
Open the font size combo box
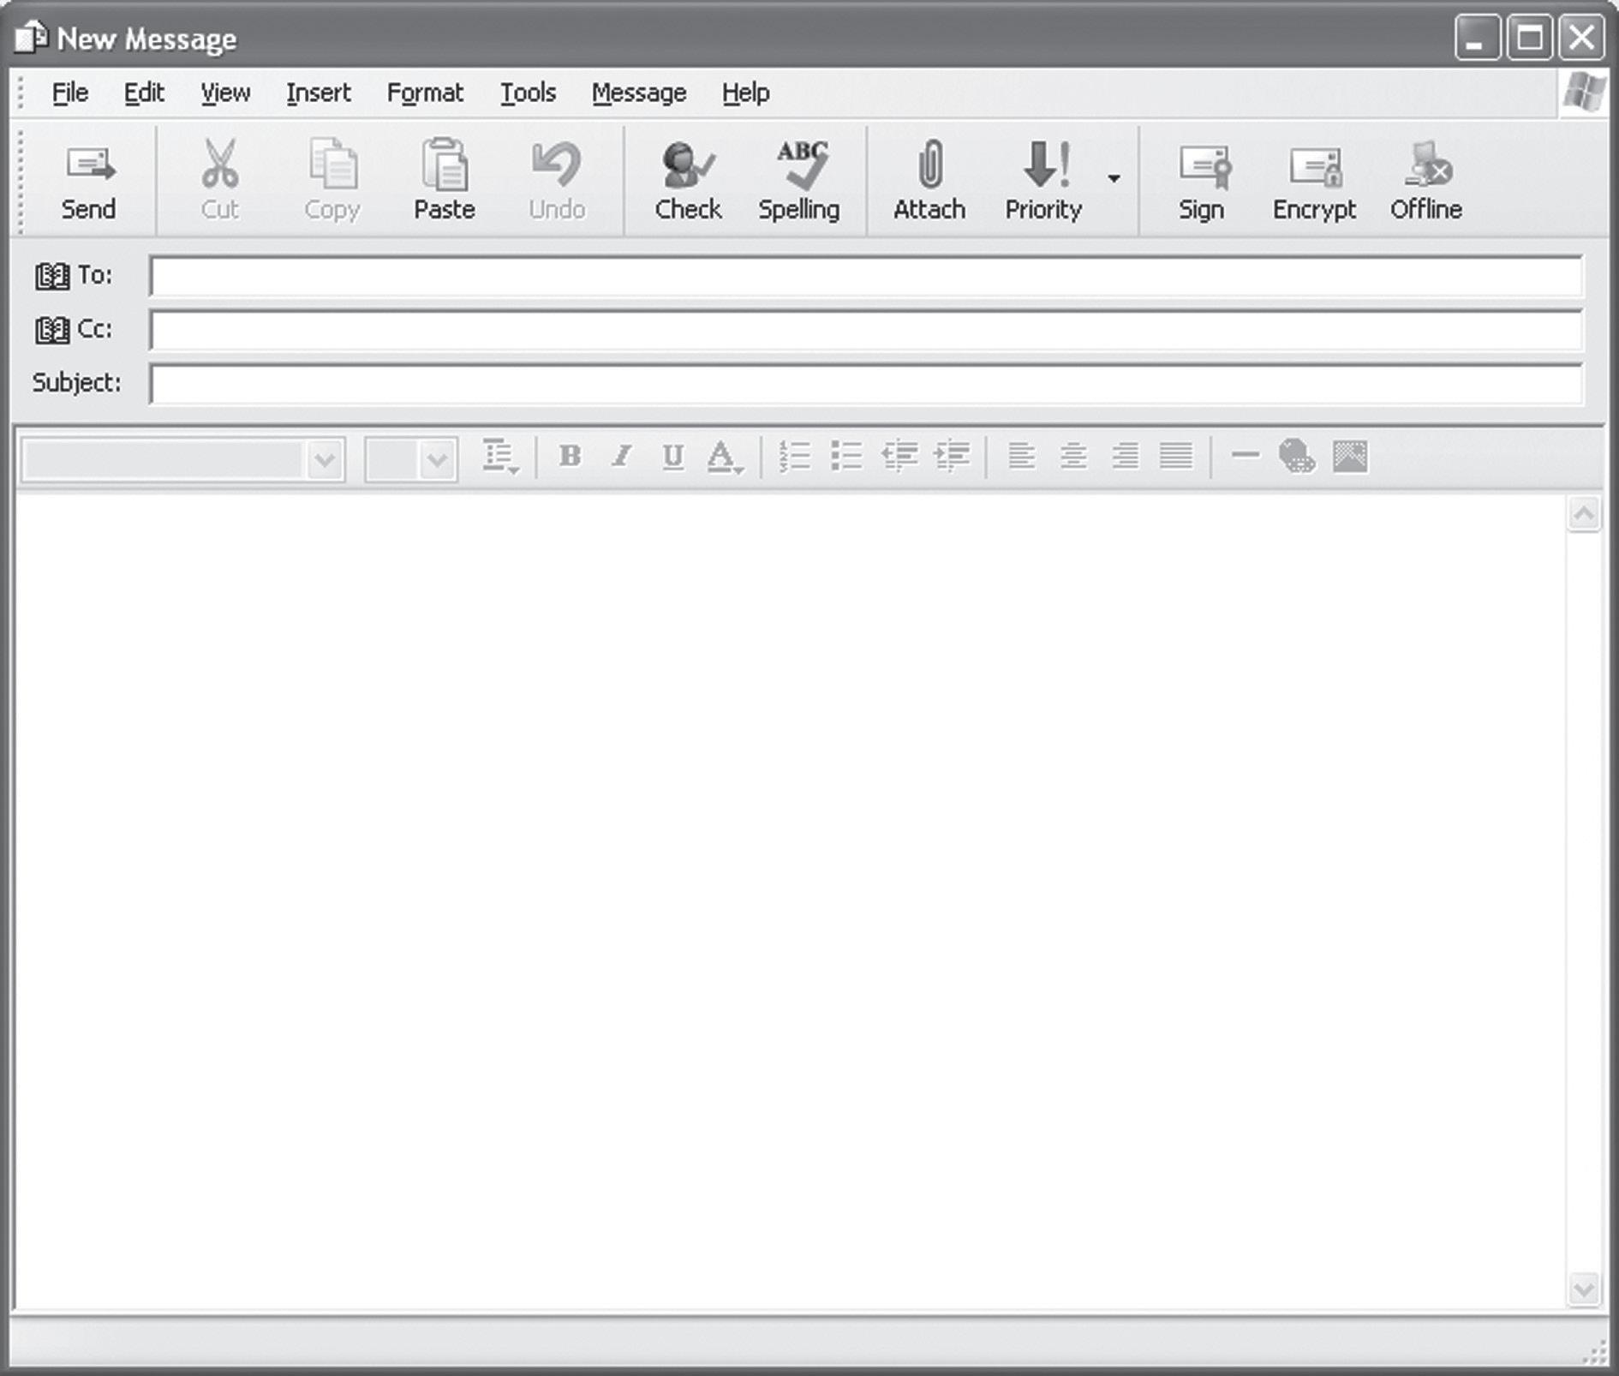pos(411,459)
